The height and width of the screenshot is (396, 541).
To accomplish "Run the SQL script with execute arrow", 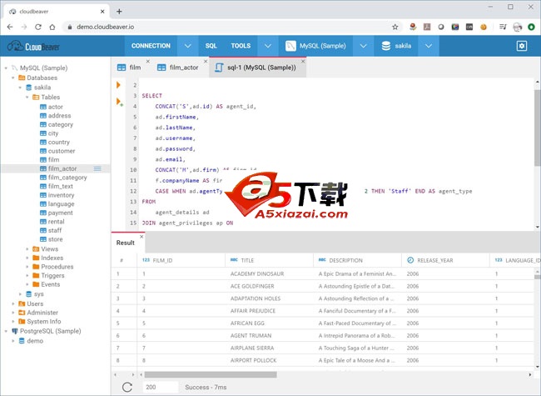I will [118, 85].
